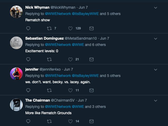
Task: Expand the options menu on Sebastian Domínguez's tweet
Action: (155, 39)
